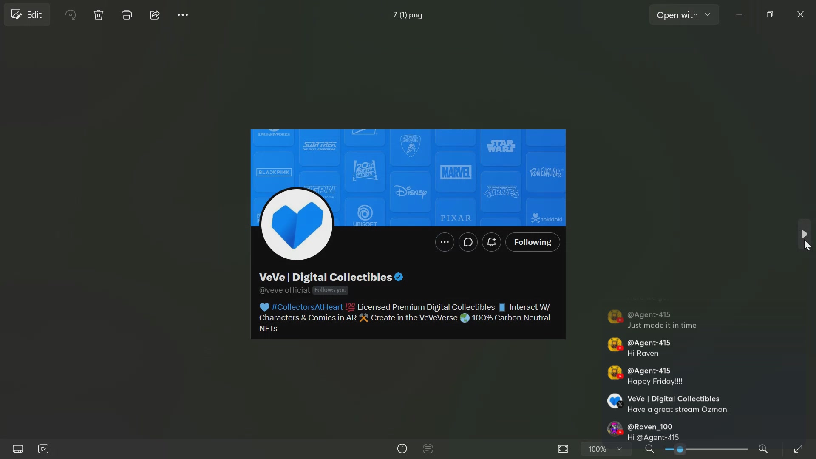816x459 pixels.
Task: Start the slideshow
Action: coord(43,449)
